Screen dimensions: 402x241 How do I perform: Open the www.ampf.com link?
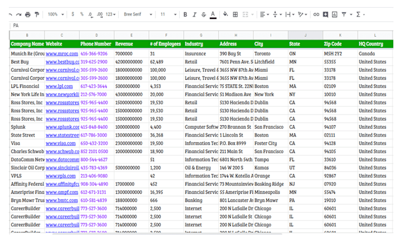click(x=62, y=192)
